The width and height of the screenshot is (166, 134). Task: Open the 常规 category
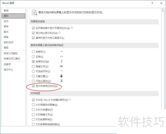click(x=13, y=11)
